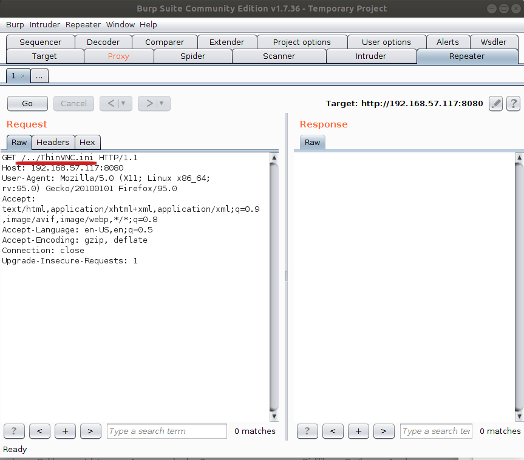The height and width of the screenshot is (460, 524).
Task: Open Repeater help via question mark icon
Action: click(513, 104)
